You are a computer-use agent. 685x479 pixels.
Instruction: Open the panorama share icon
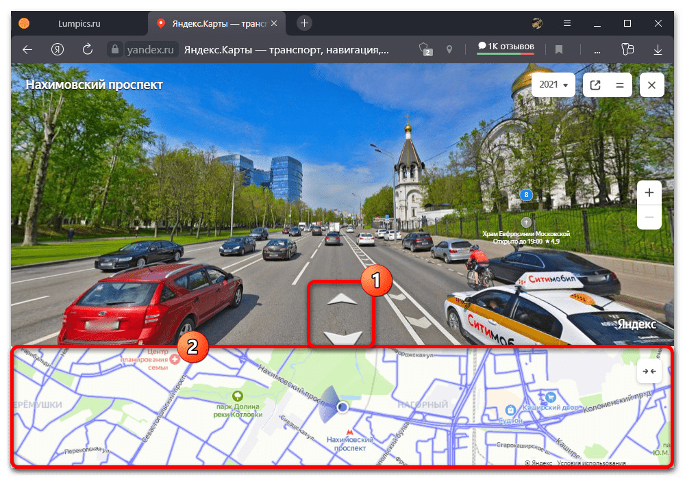coord(595,86)
